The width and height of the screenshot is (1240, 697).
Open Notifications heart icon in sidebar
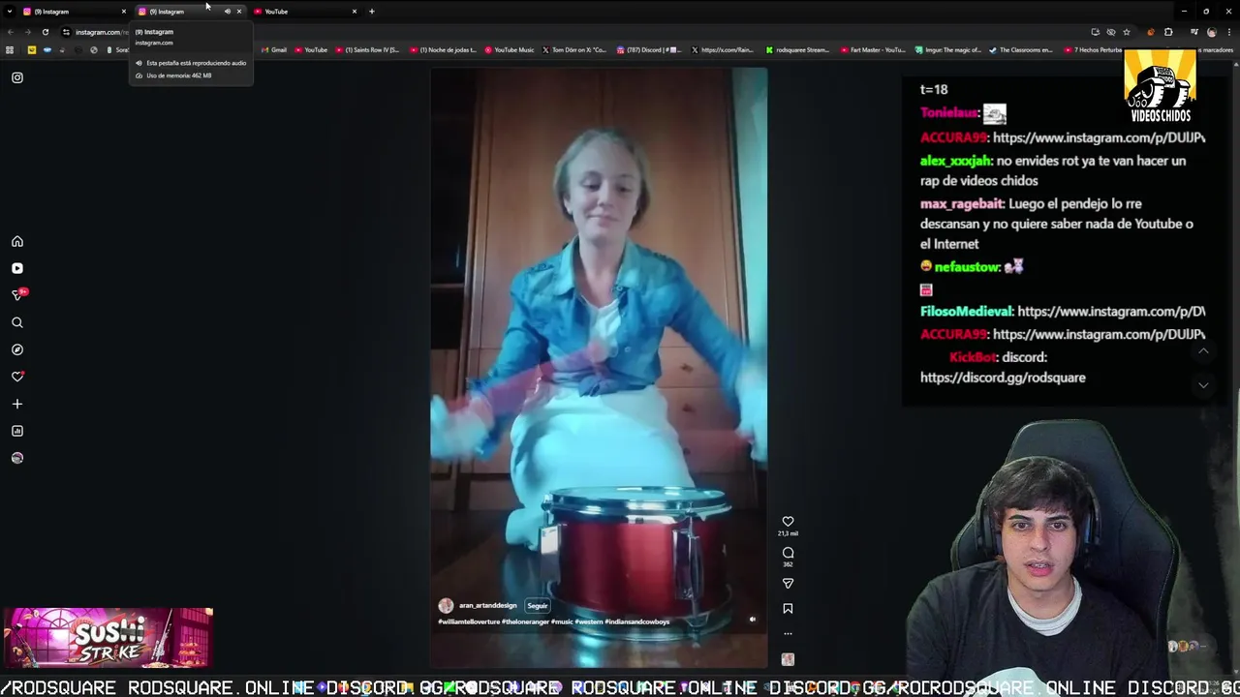click(x=17, y=377)
